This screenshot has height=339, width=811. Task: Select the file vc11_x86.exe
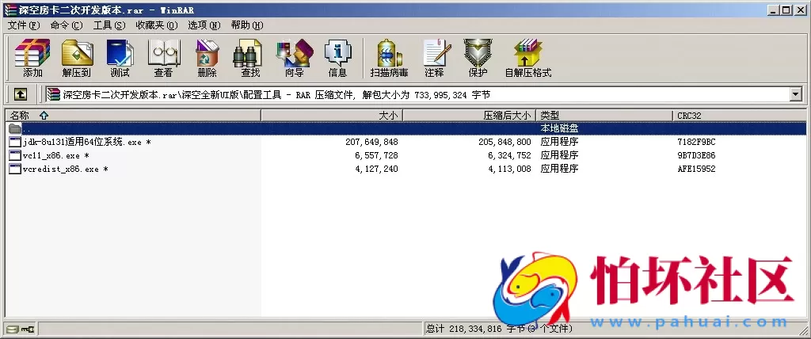click(56, 155)
